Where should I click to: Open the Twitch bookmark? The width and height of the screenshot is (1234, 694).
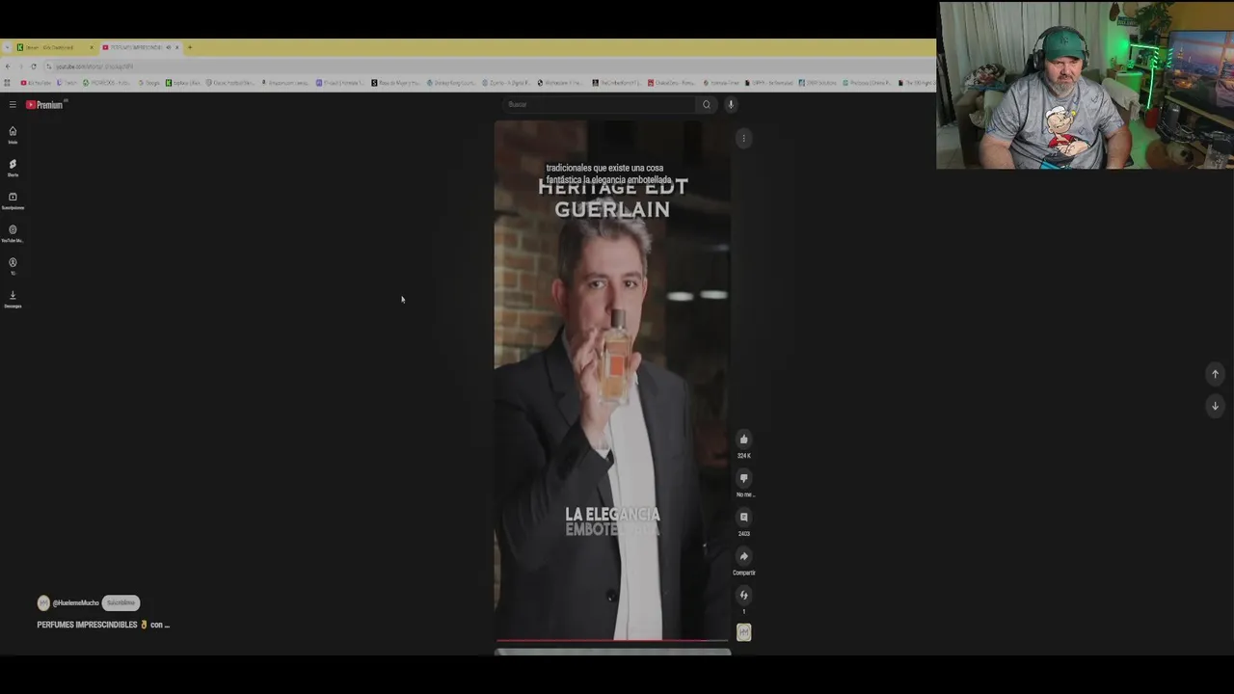[67, 83]
